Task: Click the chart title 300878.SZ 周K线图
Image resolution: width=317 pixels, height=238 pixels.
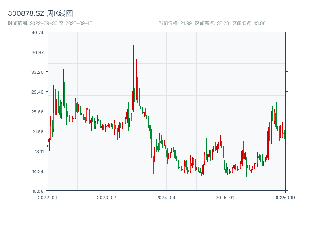Action: coord(41,13)
